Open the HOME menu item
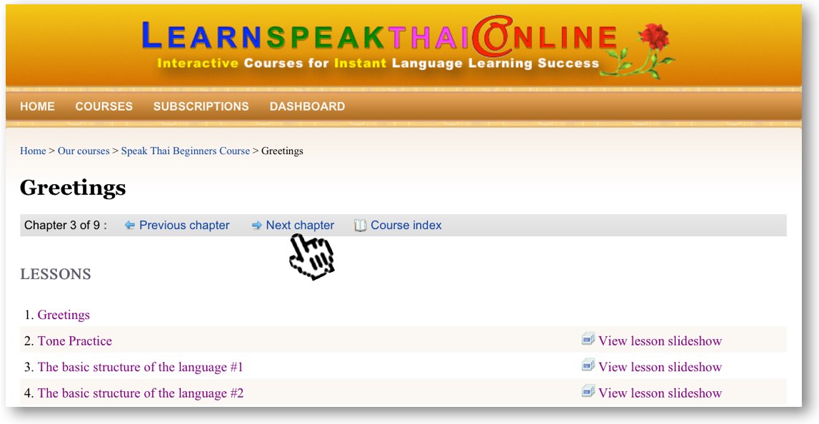 [x=37, y=106]
